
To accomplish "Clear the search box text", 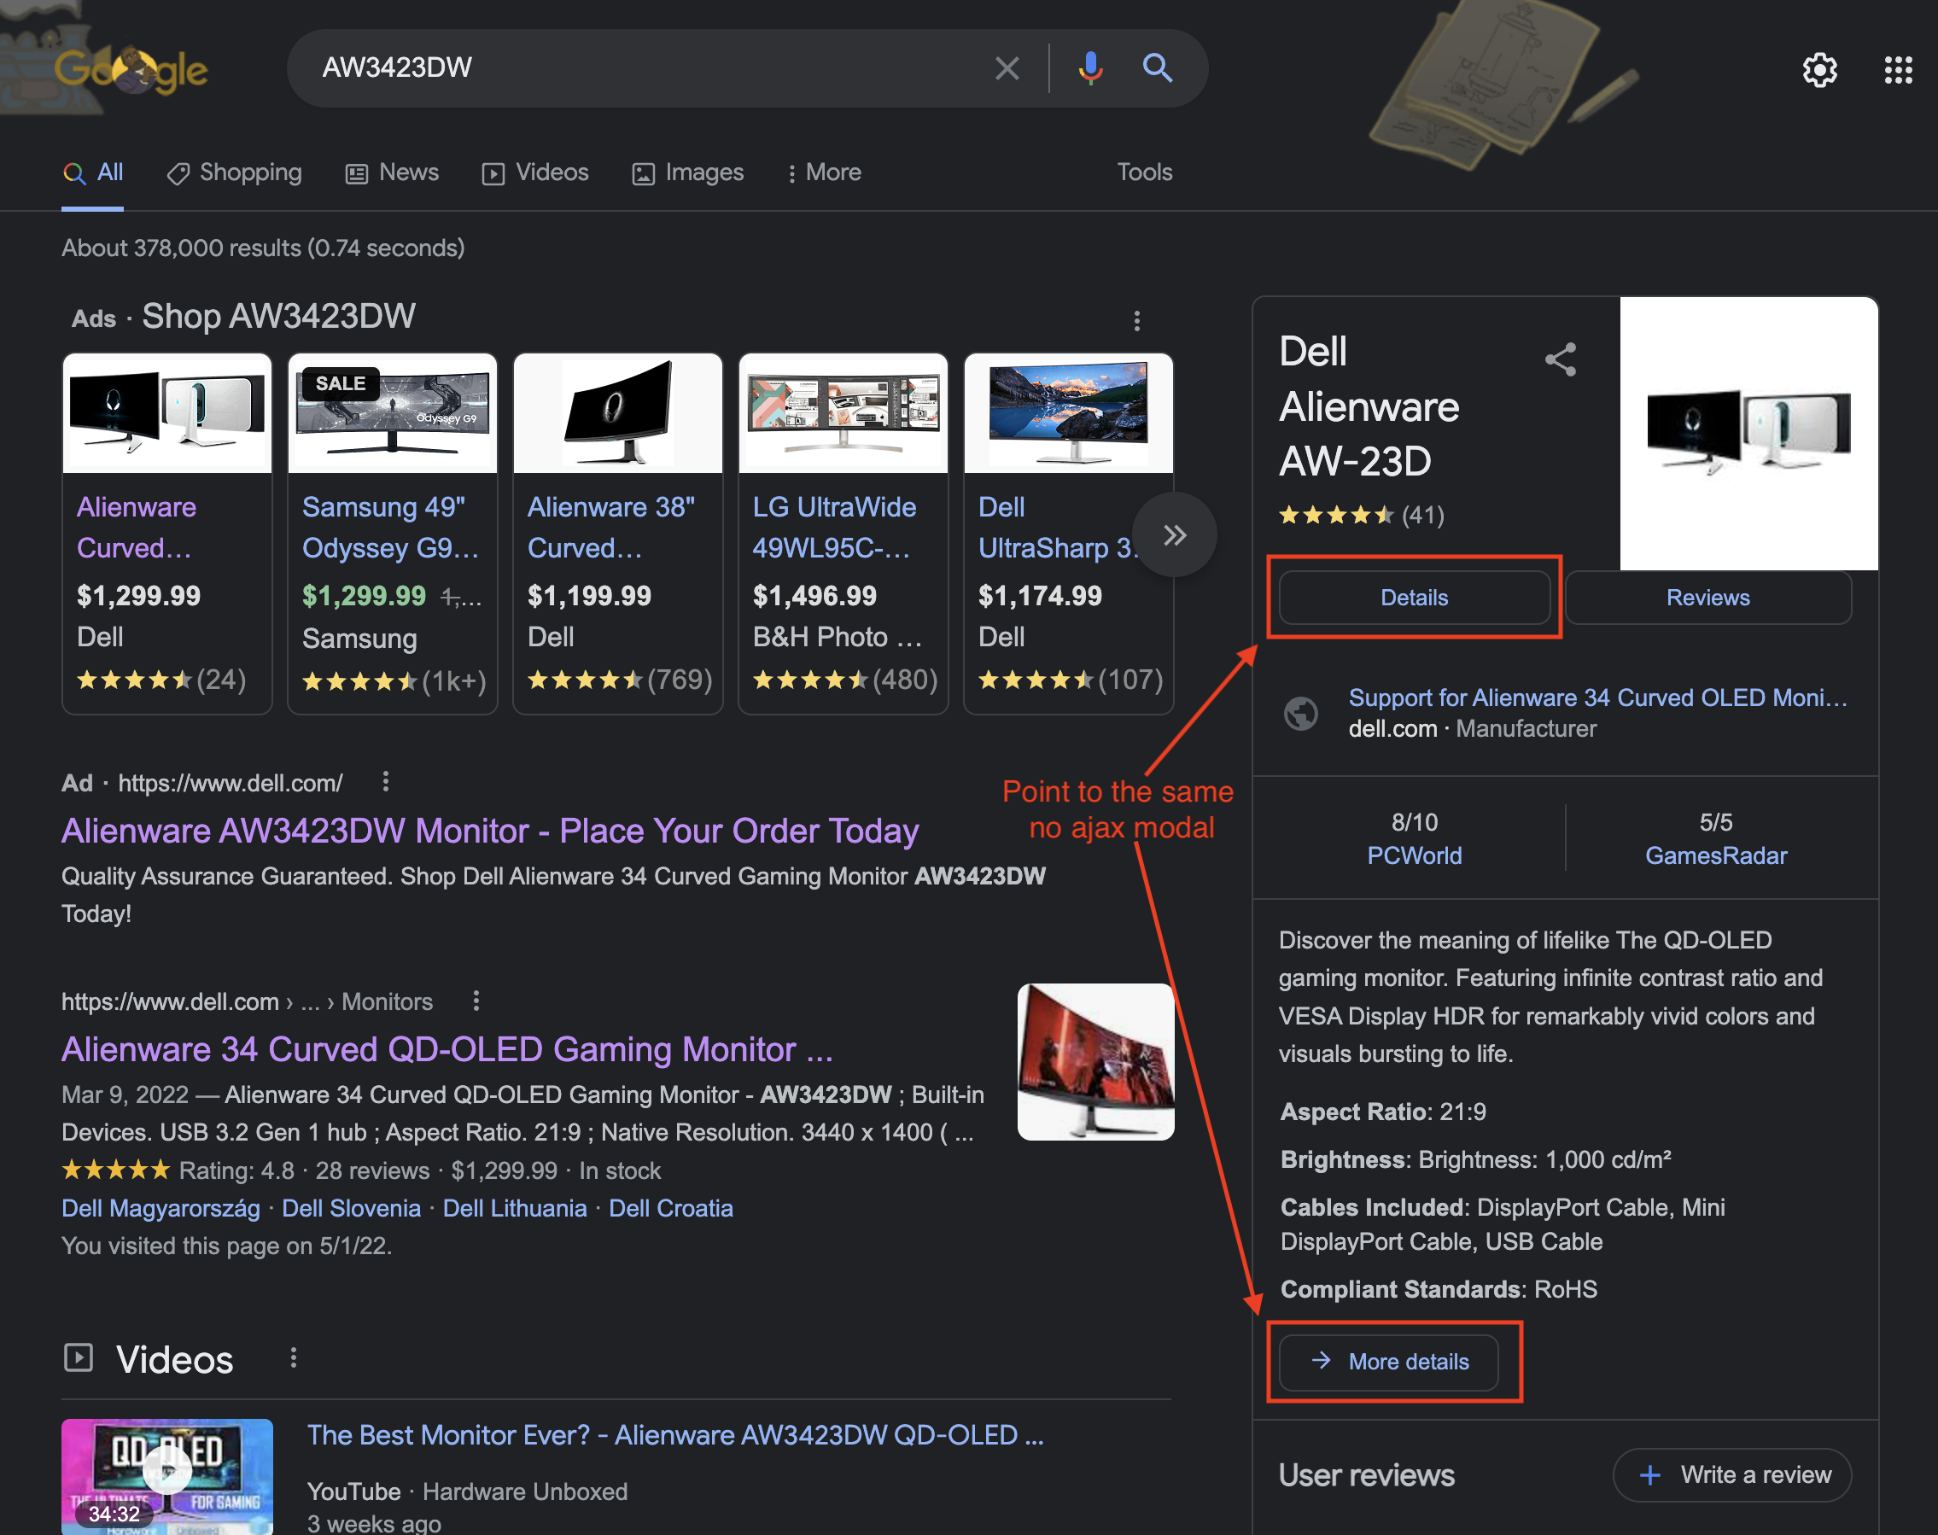I will click(x=1007, y=68).
